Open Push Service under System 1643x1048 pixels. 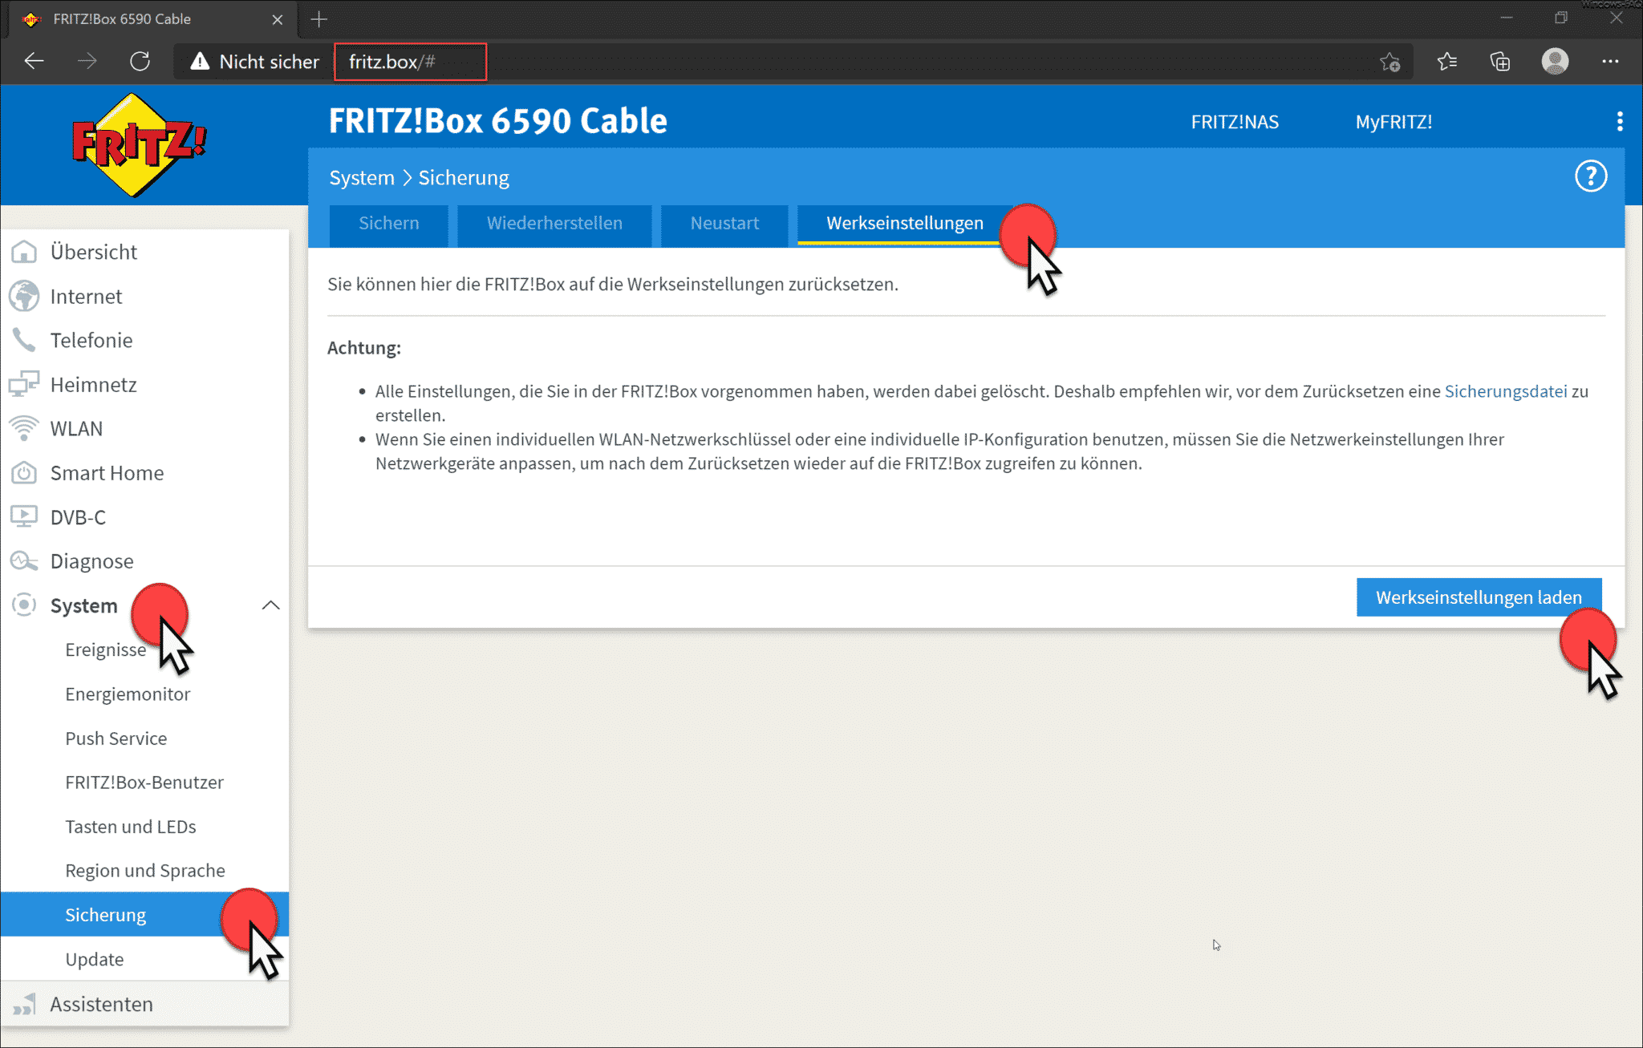click(x=116, y=738)
